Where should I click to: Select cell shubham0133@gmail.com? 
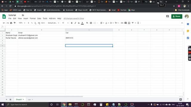[x=41, y=35]
